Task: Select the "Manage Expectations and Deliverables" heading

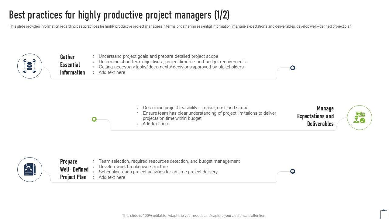Action: pos(315,116)
